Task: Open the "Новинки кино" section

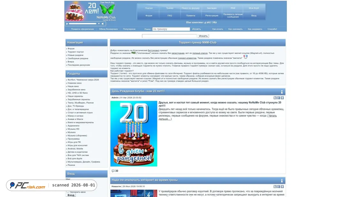Action: (x=75, y=83)
